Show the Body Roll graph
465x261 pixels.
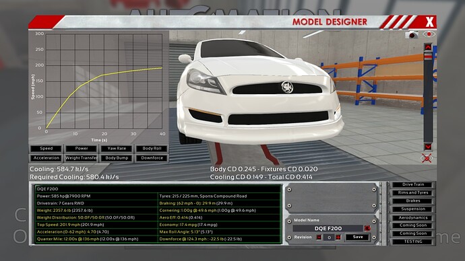pos(152,149)
